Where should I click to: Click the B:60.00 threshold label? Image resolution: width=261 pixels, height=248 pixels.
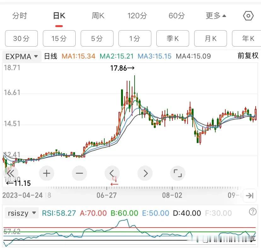[124, 213]
